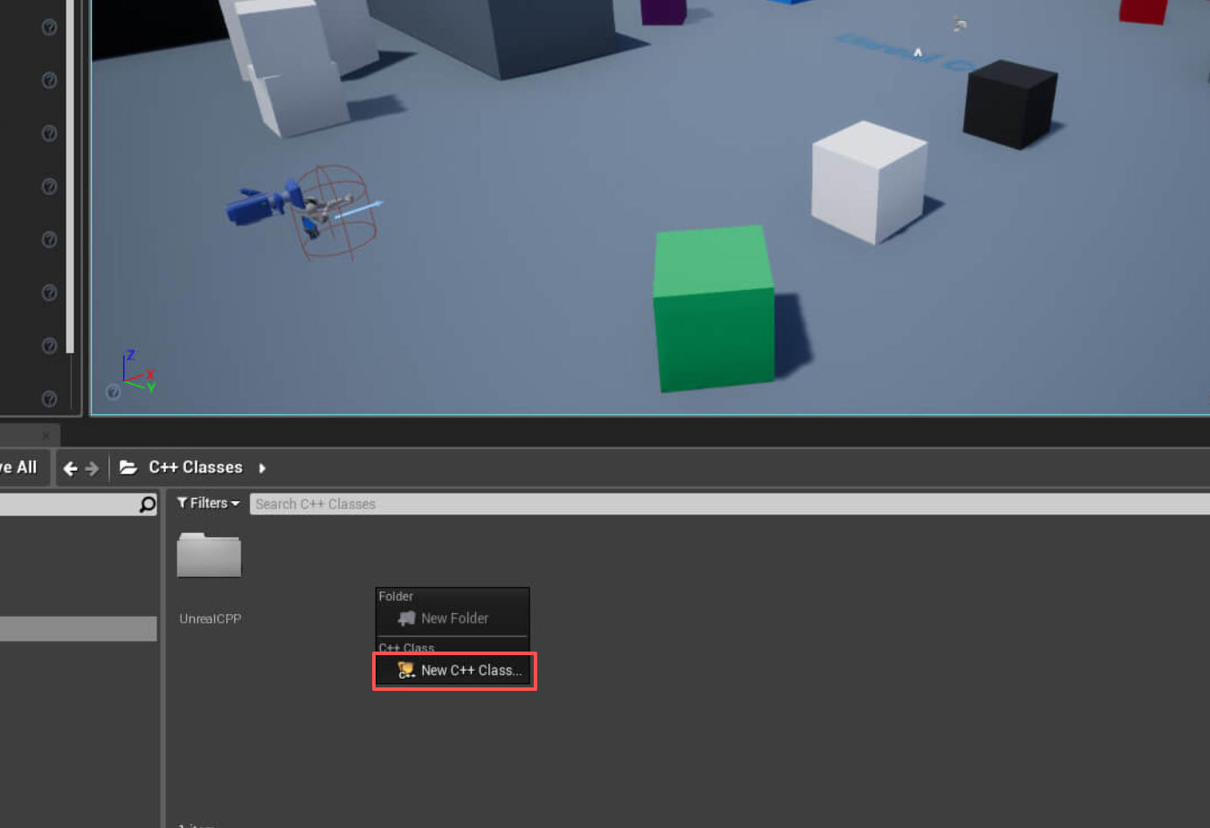Select the UnrealCPP folder thumbnail

pyautogui.click(x=209, y=554)
